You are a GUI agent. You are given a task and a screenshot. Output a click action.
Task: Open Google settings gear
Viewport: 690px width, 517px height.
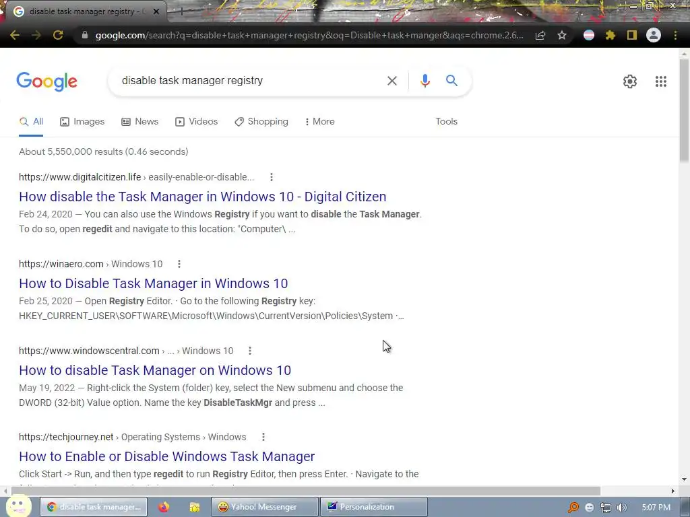pos(630,81)
